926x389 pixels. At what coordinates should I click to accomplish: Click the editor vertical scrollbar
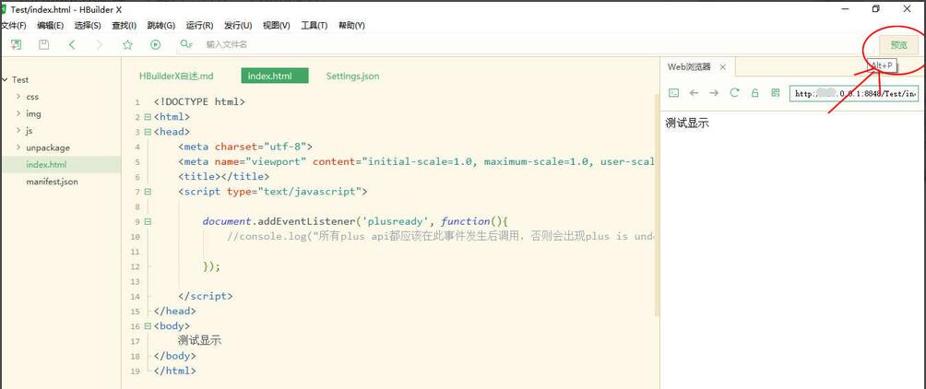click(x=657, y=204)
